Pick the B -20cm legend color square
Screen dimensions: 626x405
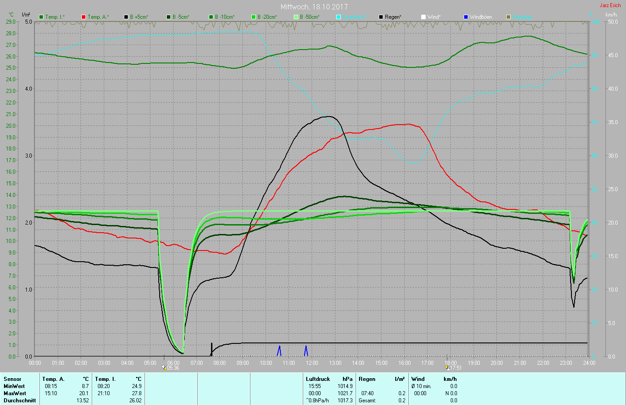[254, 17]
